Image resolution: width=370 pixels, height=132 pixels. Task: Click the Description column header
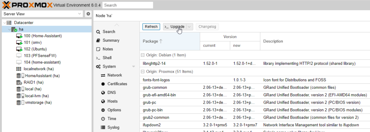click(x=315, y=41)
